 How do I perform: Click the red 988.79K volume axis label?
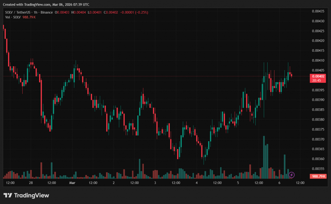click(x=318, y=177)
